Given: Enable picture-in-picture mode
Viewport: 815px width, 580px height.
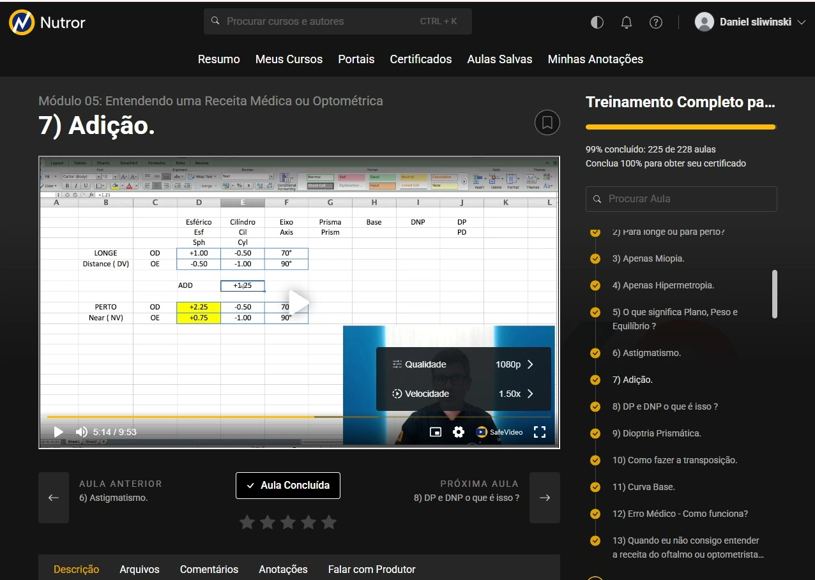Looking at the screenshot, I should coord(436,432).
